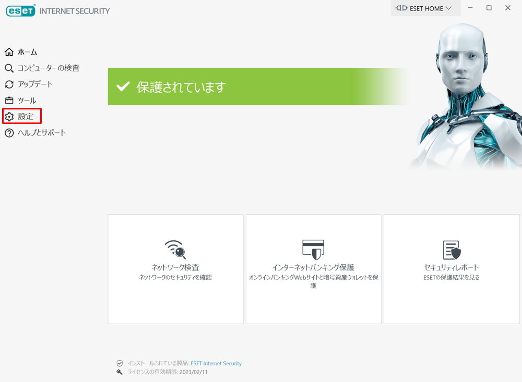Screen dimensions: 522x382
Task: Open the ツール menu item
Action: (x=27, y=101)
